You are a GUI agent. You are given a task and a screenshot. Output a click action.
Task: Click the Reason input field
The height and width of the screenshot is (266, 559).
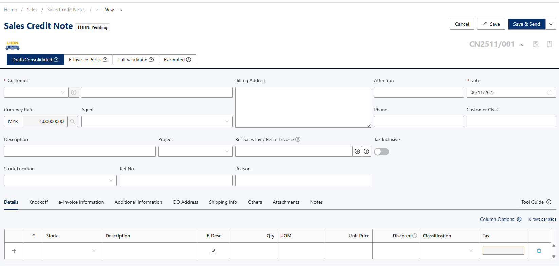[303, 180]
